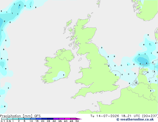Select the purple 30–35 mm legend block
Image resolution: width=158 pixels, height=122 pixels.
[x=56, y=119]
